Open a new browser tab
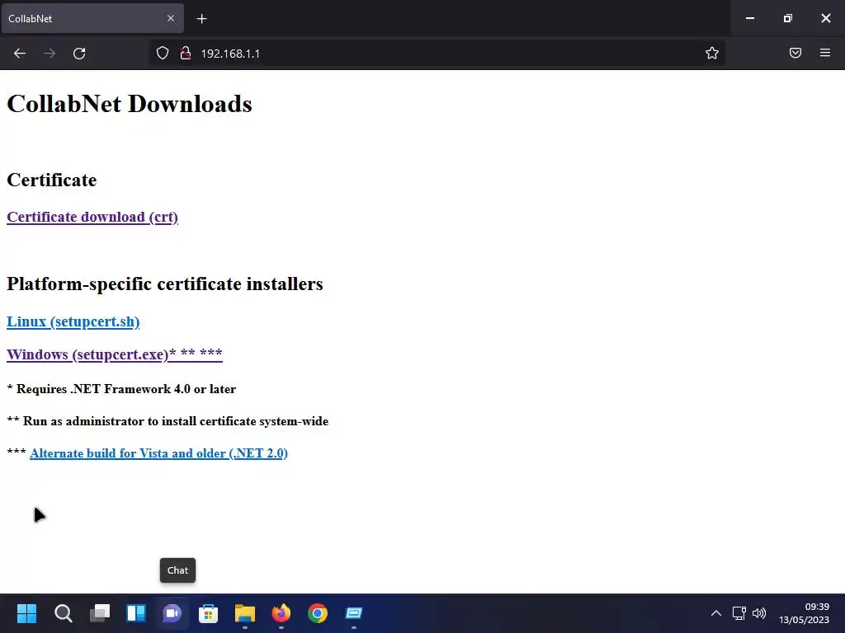 [201, 19]
